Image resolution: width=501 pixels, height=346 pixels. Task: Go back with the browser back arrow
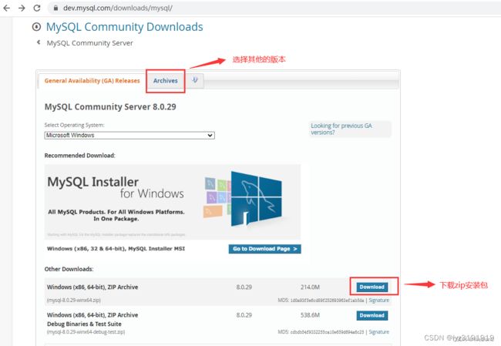pyautogui.click(x=7, y=8)
